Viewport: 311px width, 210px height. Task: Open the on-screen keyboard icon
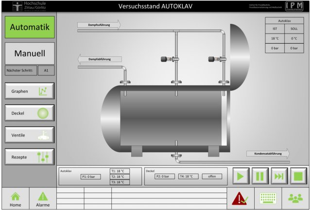[268, 198]
